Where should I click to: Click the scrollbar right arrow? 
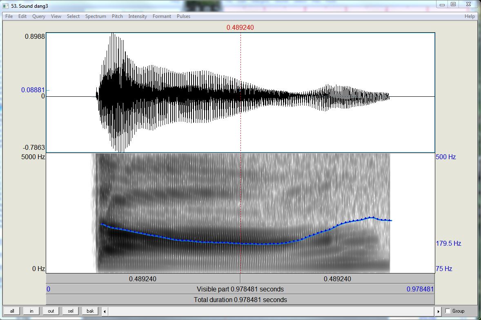pyautogui.click(x=438, y=311)
